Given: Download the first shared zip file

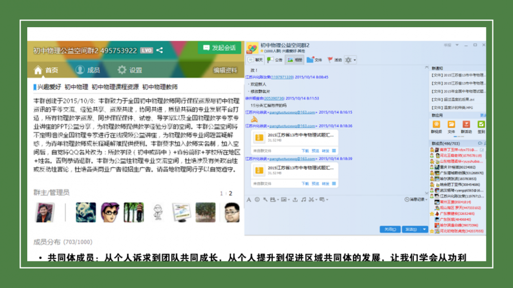Looking at the screenshot, I should click(x=305, y=151).
